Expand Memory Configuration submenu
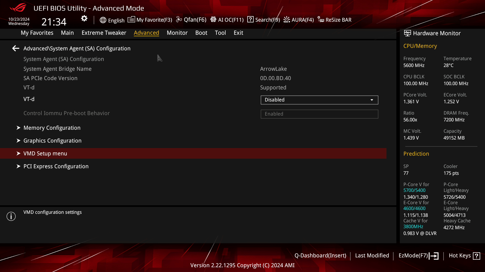This screenshot has height=272, width=485. tap(52, 128)
